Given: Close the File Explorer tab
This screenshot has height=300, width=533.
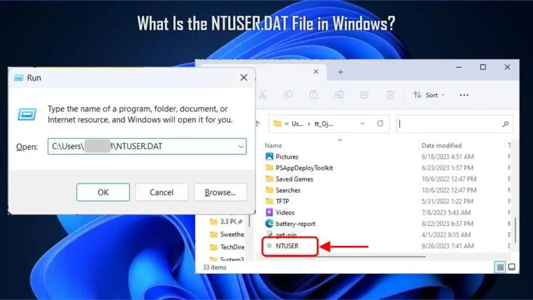Looking at the screenshot, I should tap(316, 72).
